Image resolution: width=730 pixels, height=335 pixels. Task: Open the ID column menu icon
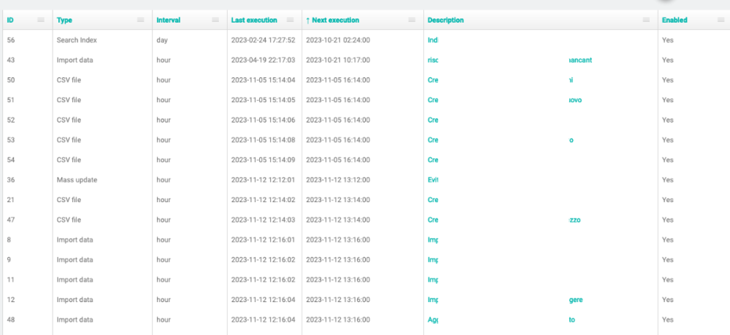[x=41, y=20]
